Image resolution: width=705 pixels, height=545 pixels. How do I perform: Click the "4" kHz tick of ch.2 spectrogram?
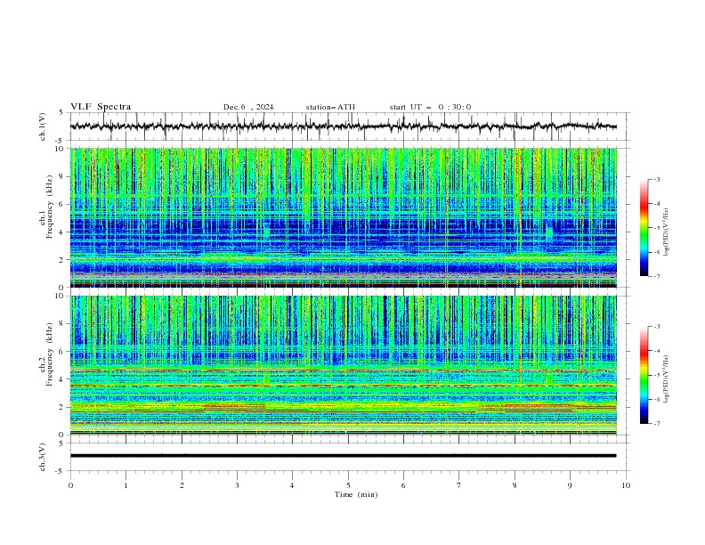pos(63,379)
